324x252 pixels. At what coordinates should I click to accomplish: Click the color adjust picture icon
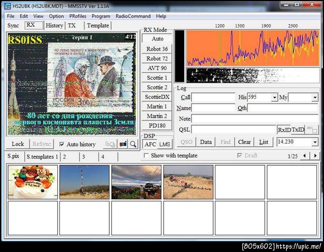[x=123, y=144]
